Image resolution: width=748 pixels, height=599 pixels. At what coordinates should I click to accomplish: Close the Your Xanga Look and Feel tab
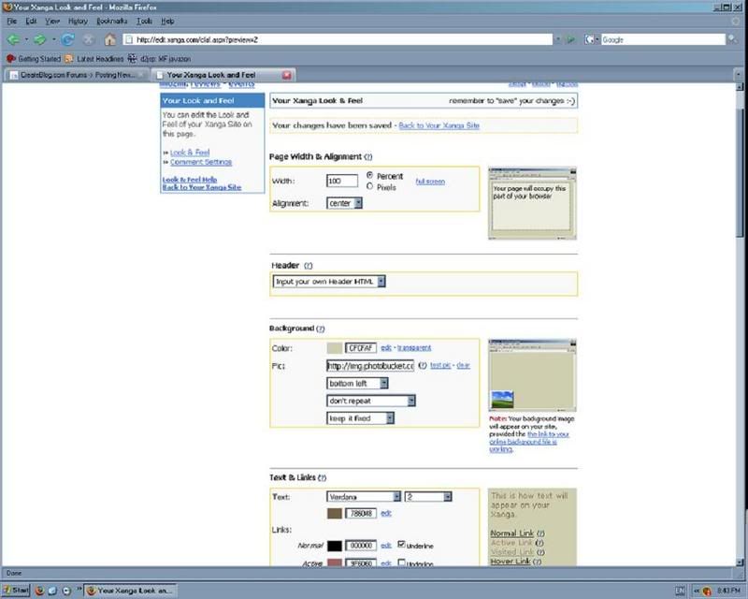tap(287, 75)
